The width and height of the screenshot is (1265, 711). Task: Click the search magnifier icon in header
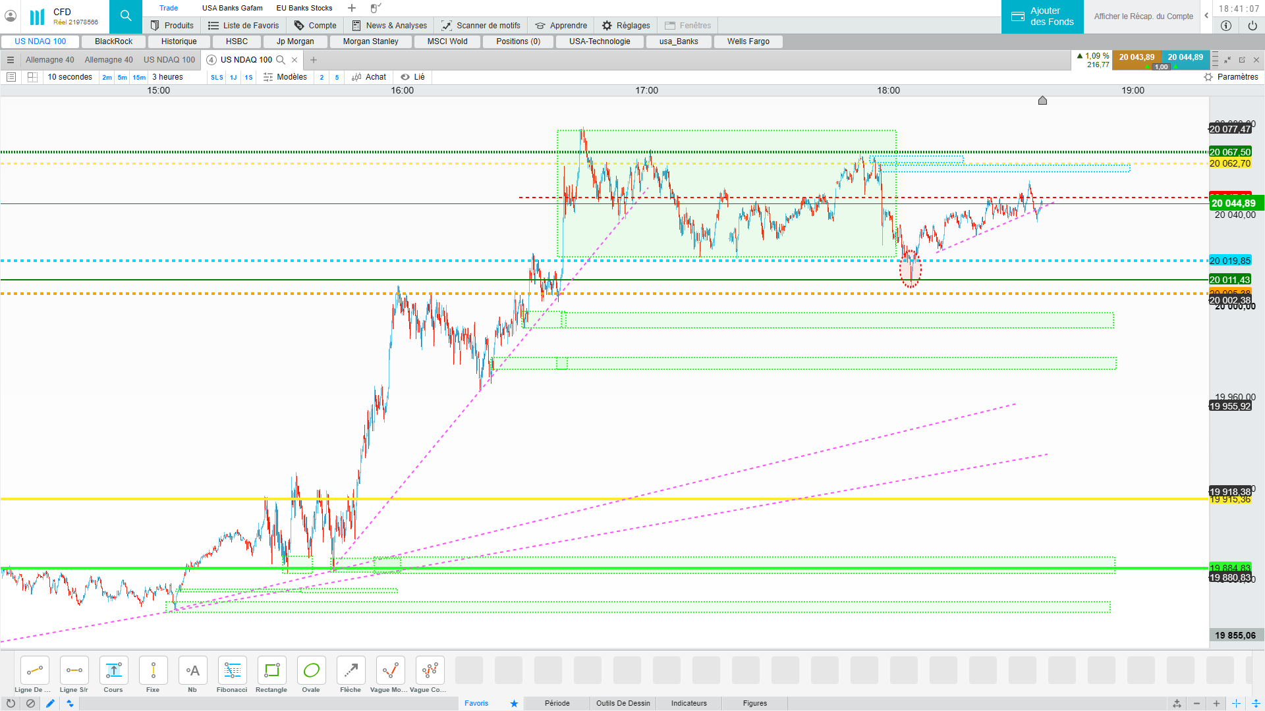coord(125,16)
